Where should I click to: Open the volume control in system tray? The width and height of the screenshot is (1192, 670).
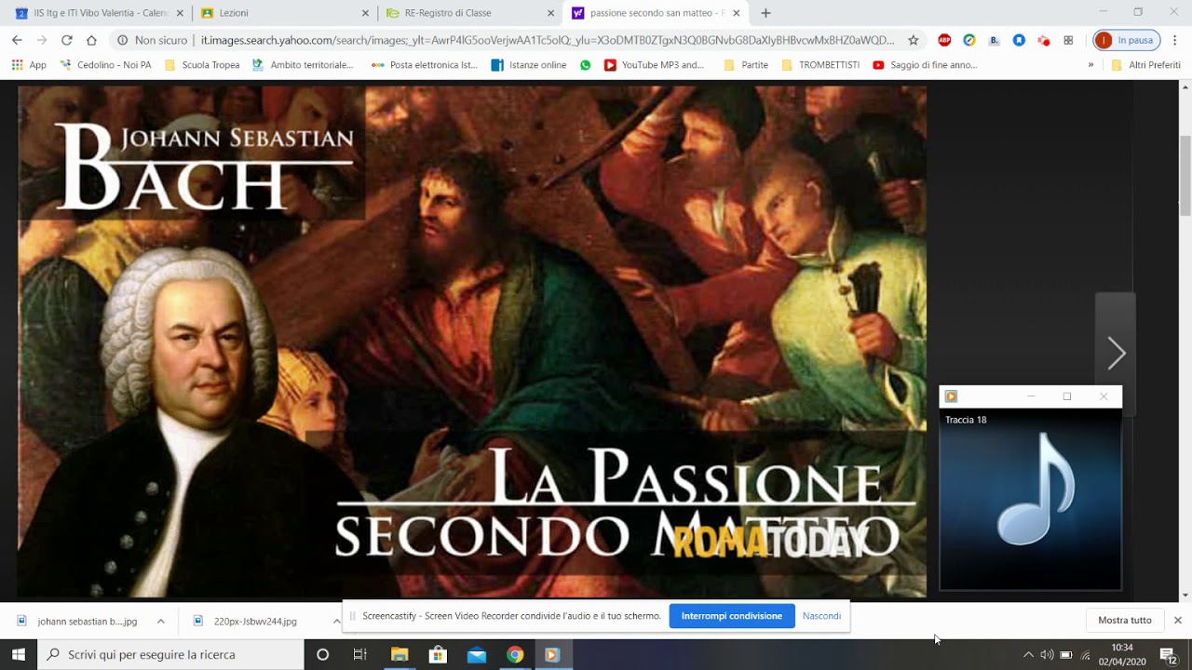(x=1047, y=654)
